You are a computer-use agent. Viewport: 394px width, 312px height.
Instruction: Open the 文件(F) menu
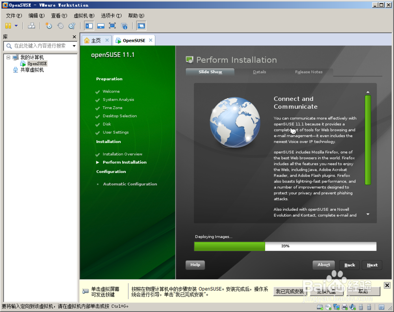point(14,16)
